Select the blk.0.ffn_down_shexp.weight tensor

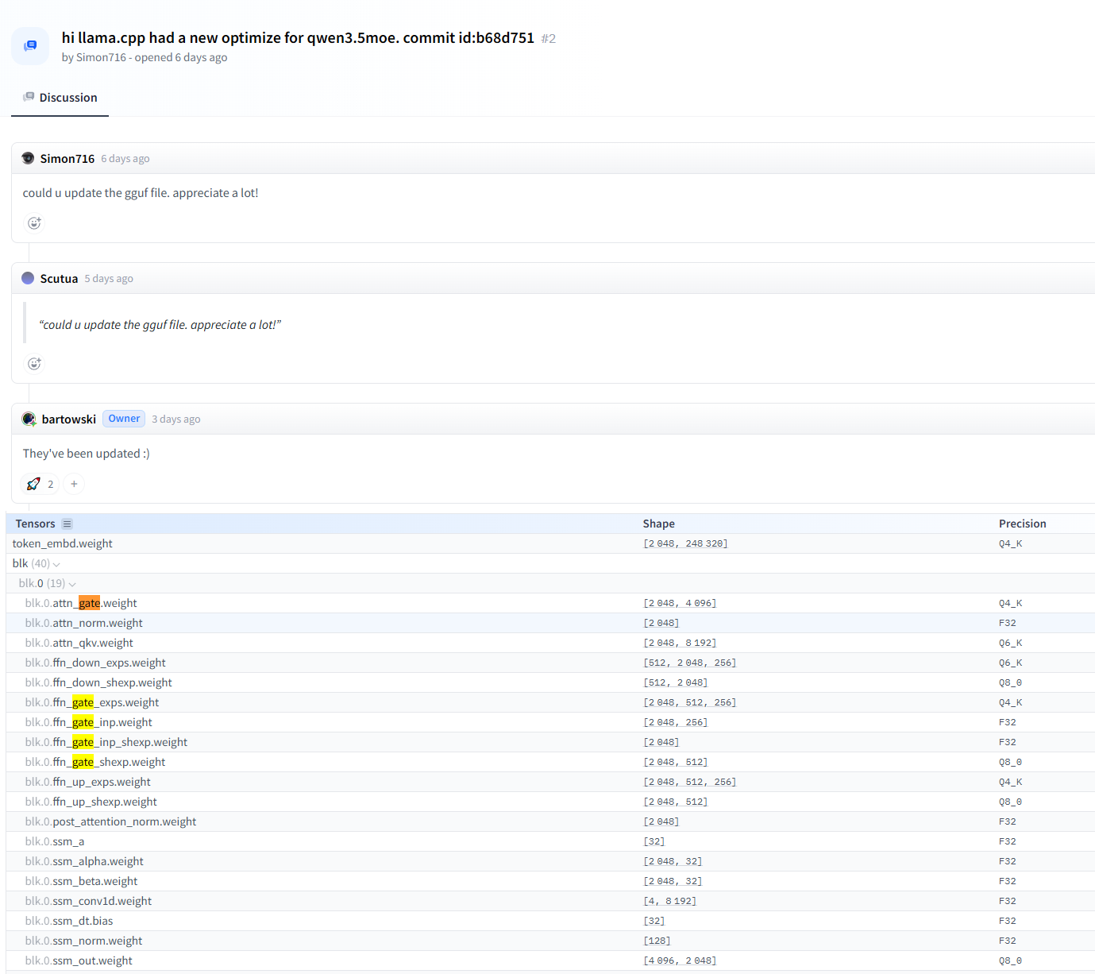click(550, 682)
